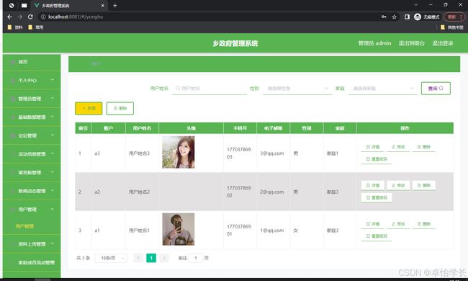Screen dimensions: 468x281
Task: Click batch 删除 button above table
Action: 120,108
